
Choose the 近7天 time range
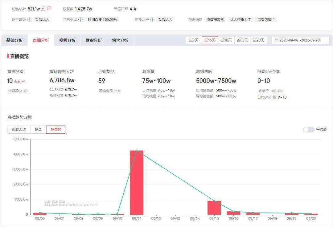[x=194, y=40]
